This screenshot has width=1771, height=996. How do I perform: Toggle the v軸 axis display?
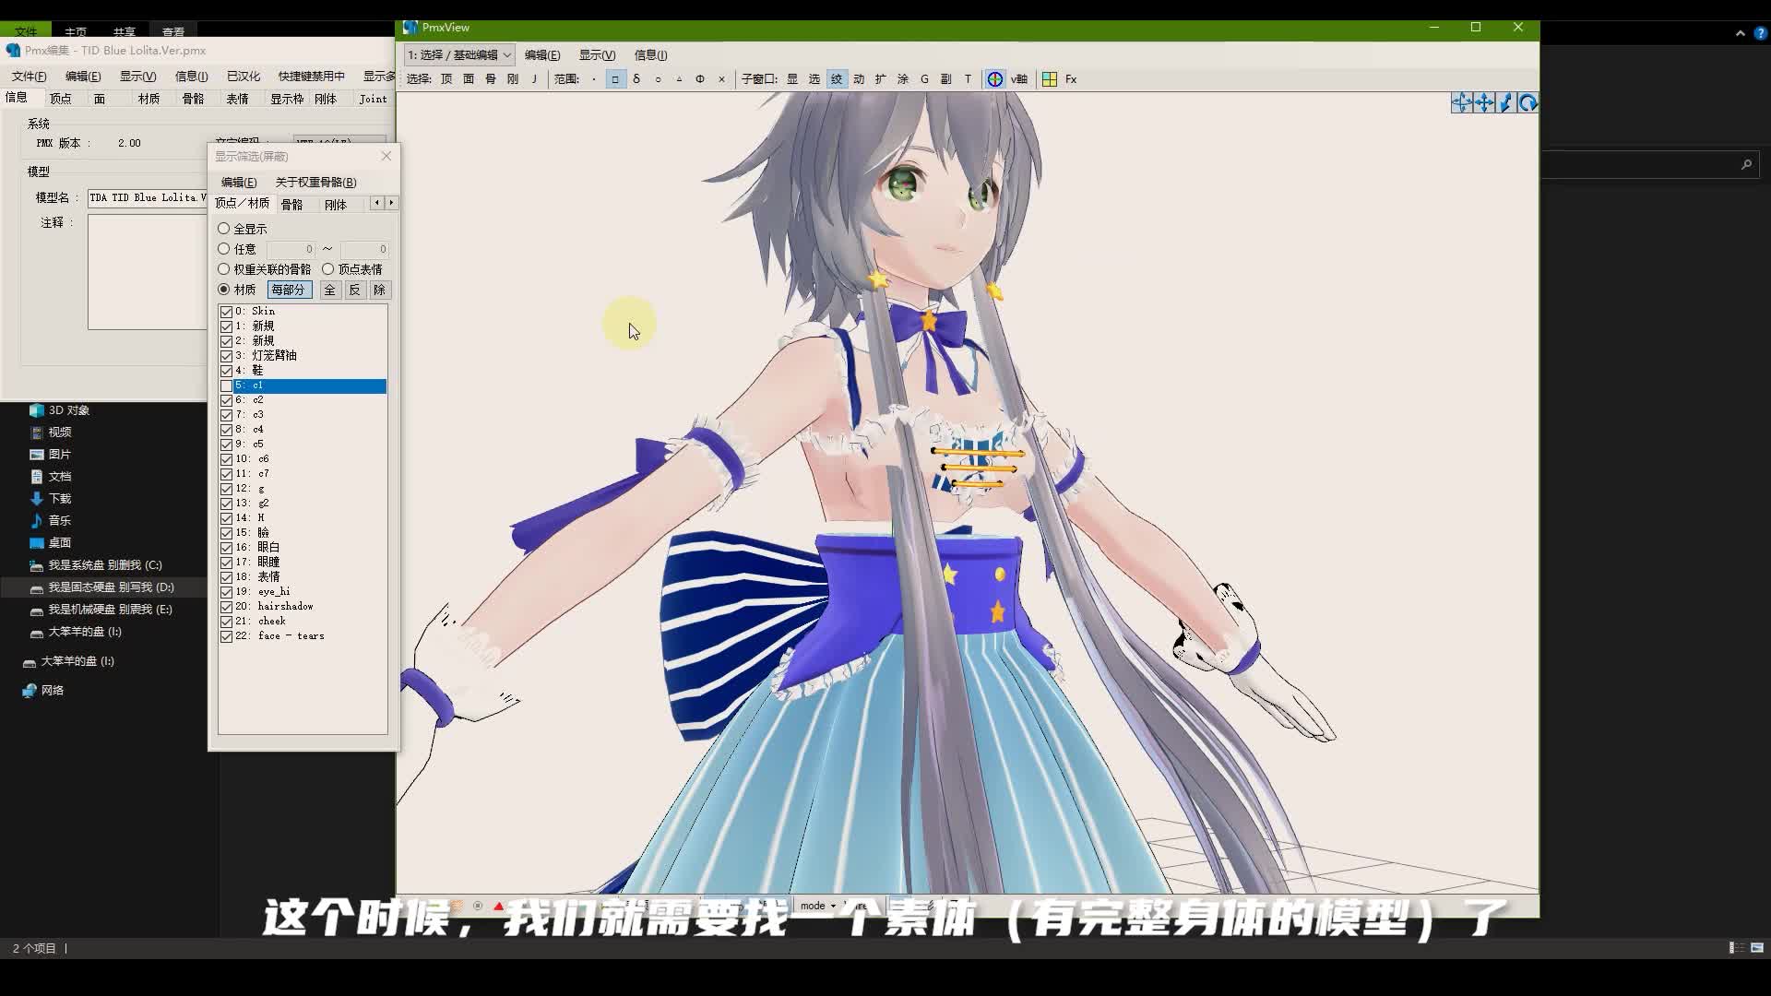click(x=1019, y=79)
